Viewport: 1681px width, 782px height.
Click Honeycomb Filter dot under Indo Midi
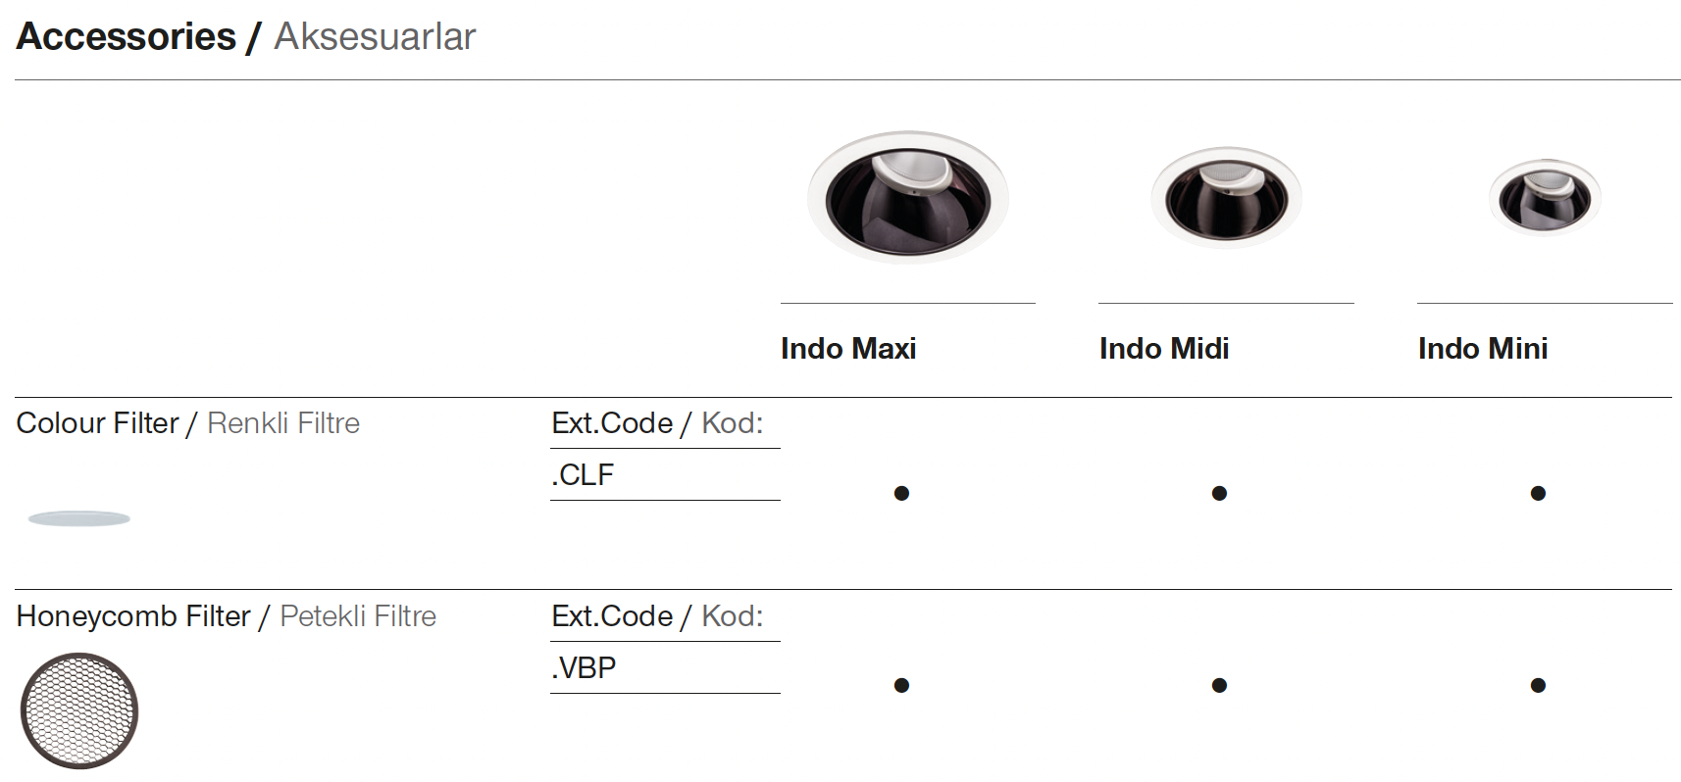tap(1219, 685)
